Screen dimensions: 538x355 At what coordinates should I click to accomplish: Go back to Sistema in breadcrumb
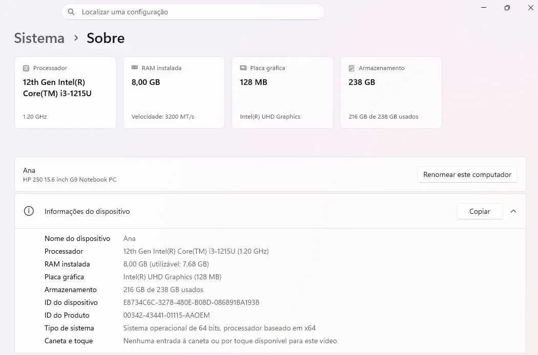(x=39, y=38)
